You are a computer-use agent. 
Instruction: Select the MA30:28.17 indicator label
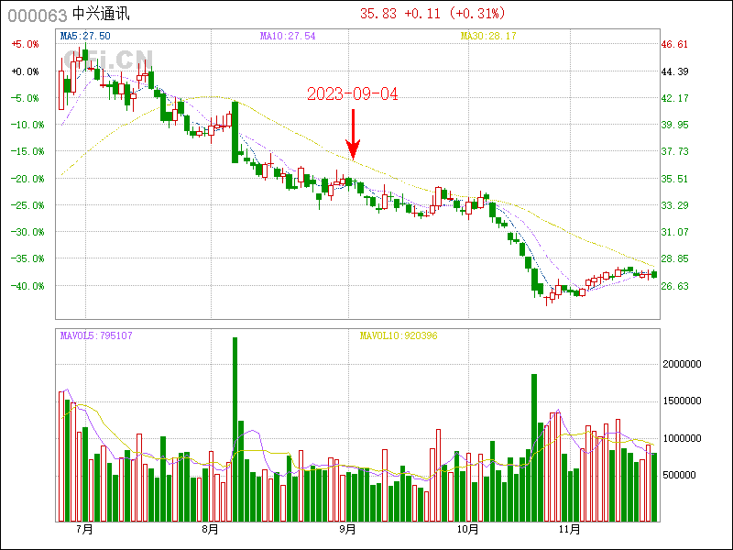[x=488, y=36]
